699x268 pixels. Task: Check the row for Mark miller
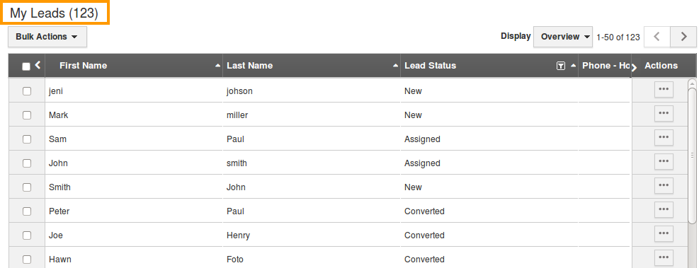click(x=27, y=115)
